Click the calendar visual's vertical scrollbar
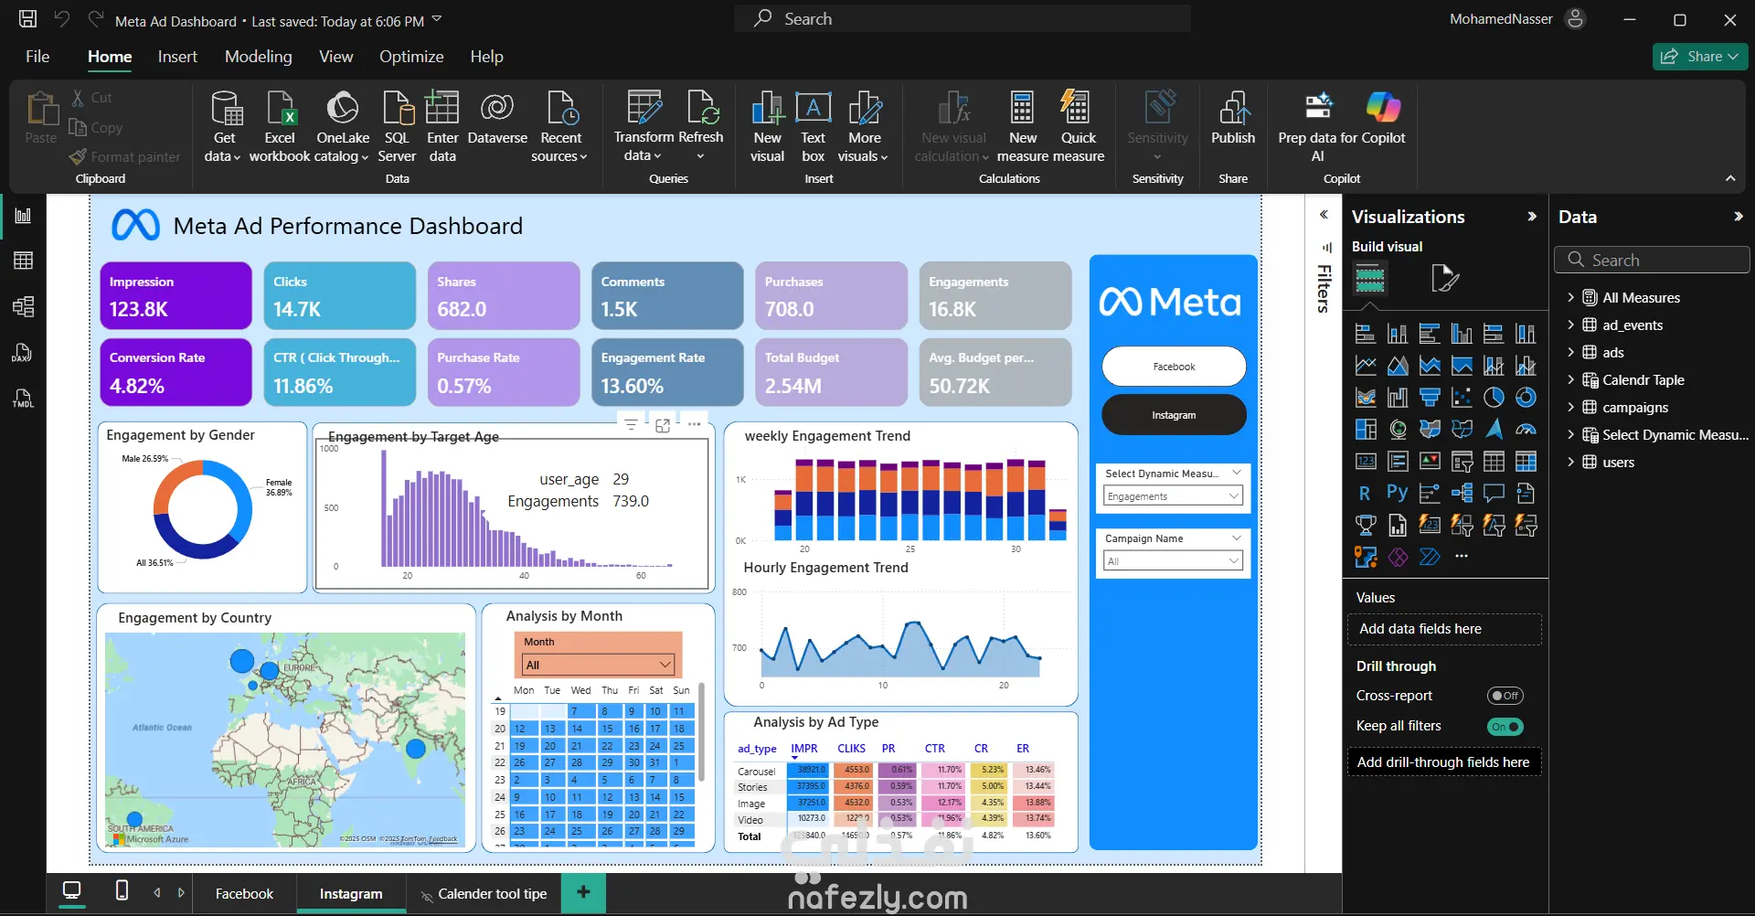The width and height of the screenshot is (1755, 916). pyautogui.click(x=701, y=731)
